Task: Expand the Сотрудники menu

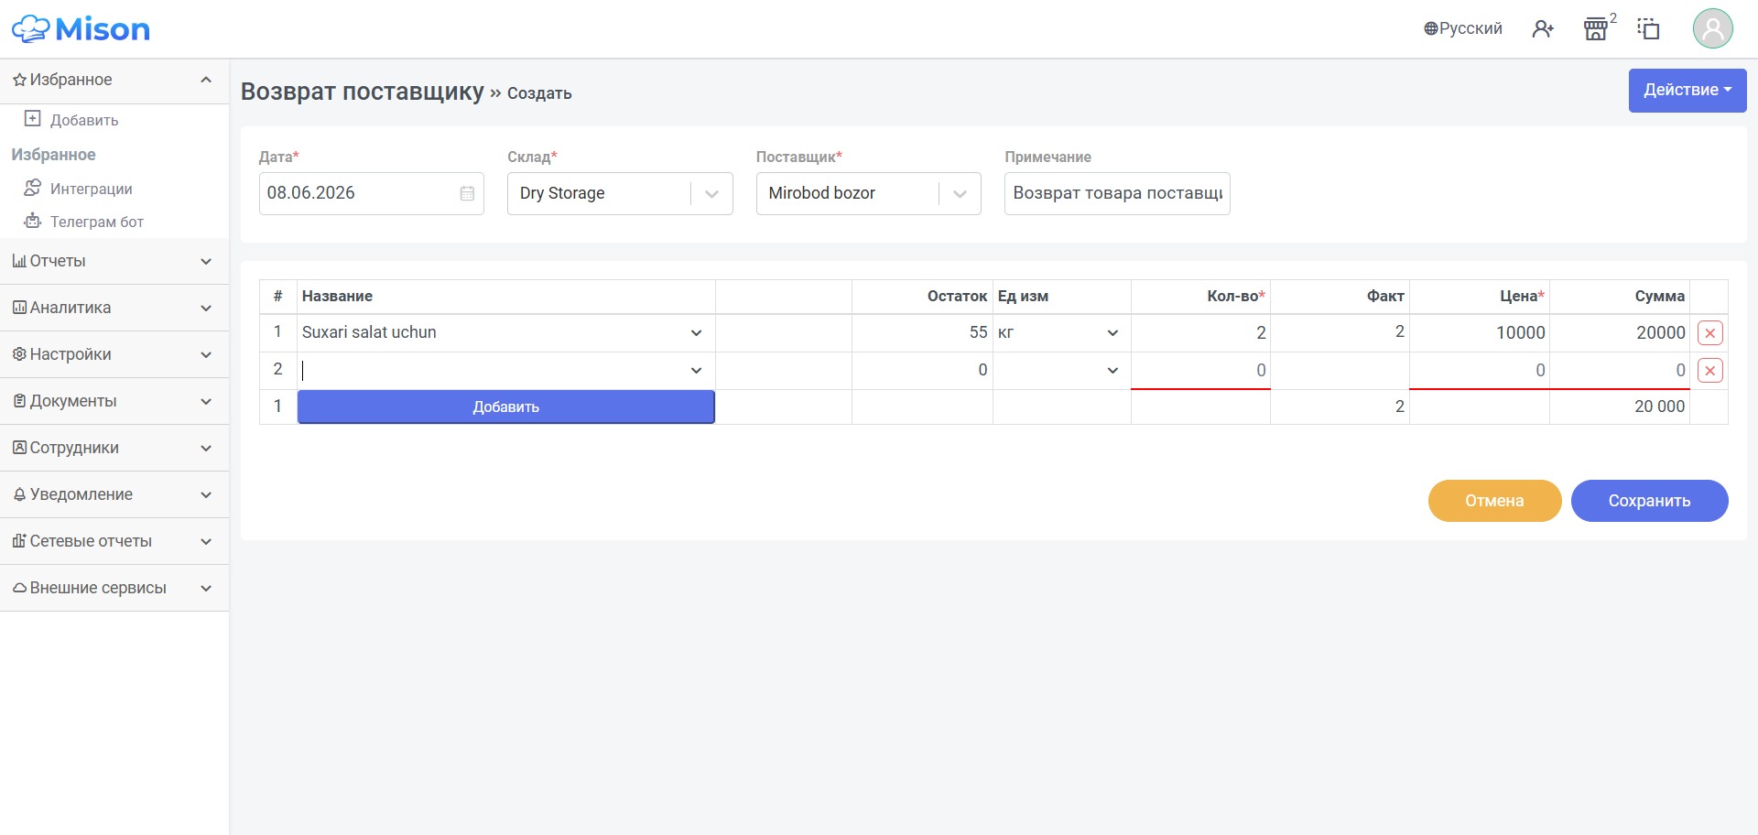Action: coord(114,448)
